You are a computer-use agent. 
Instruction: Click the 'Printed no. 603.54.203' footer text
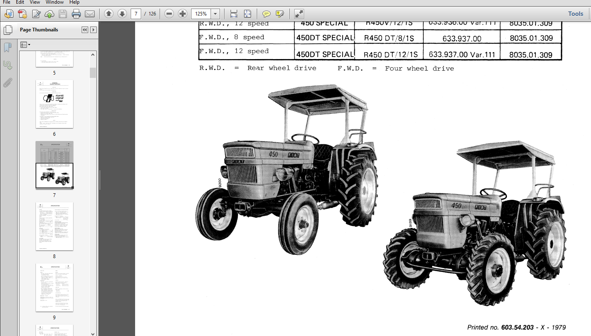tap(500, 327)
